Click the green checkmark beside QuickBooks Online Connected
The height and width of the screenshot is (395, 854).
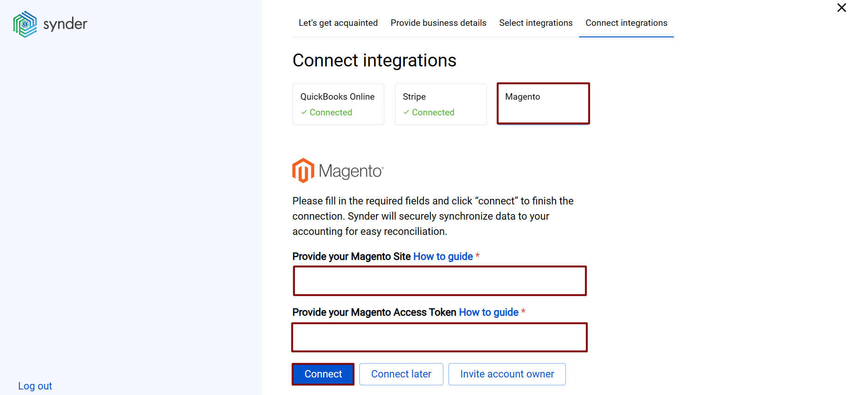coord(304,112)
